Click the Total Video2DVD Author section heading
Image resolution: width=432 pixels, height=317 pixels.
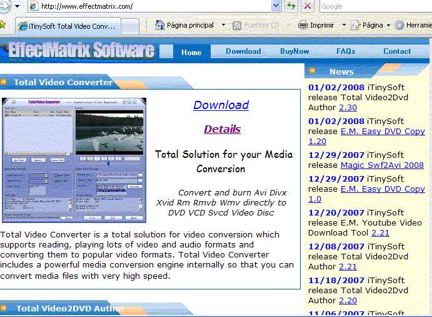click(x=70, y=308)
